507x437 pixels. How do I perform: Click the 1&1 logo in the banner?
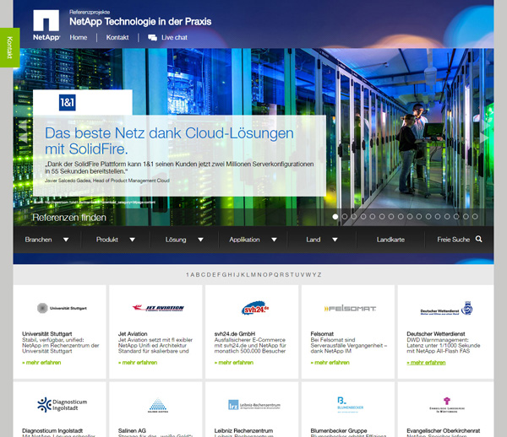[x=68, y=103]
